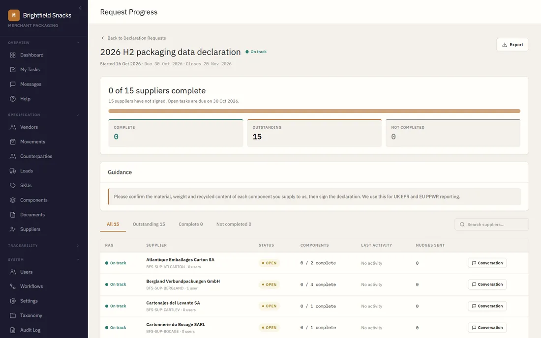The height and width of the screenshot is (338, 541).
Task: Click OPEN status badge for Atlantique Emballages
Action: tap(269, 263)
